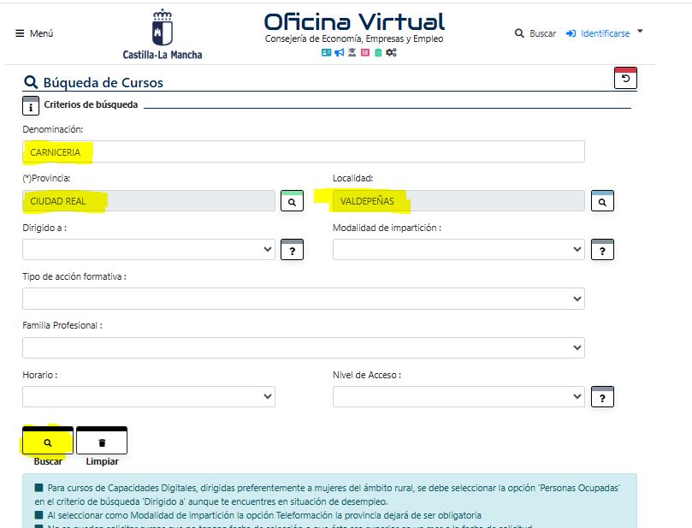Click the Criterios de búsqueda info icon
The height and width of the screenshot is (528, 692).
point(31,107)
